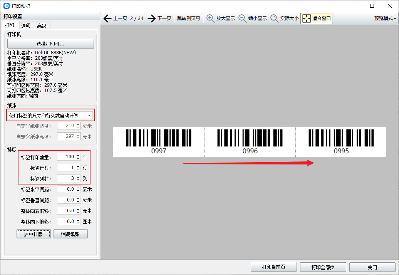Click 打印全部页 button
The width and height of the screenshot is (399, 275).
point(323,267)
